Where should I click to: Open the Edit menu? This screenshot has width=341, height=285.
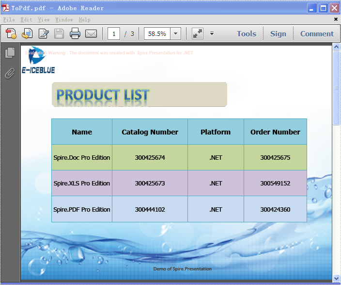point(26,19)
